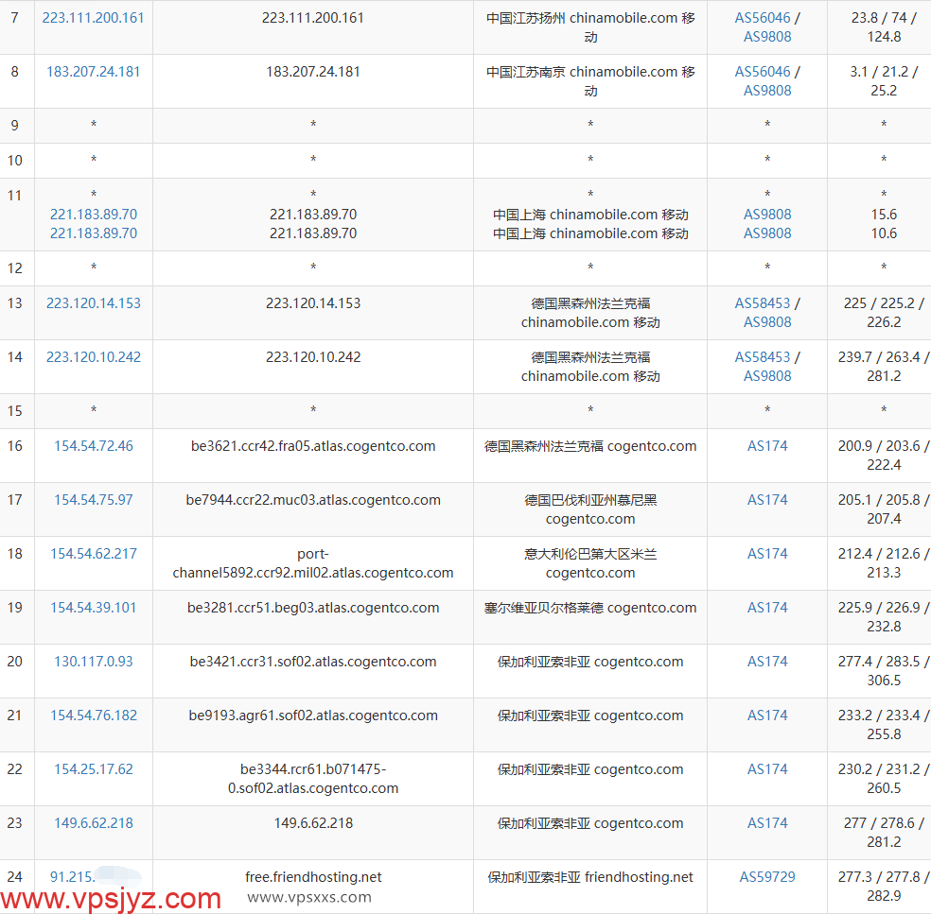Image resolution: width=931 pixels, height=914 pixels.
Task: Select hostname be7944.ccr22.muc03.atlas.cogentco.com
Action: click(x=313, y=500)
